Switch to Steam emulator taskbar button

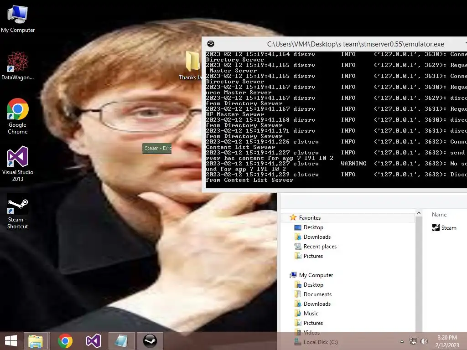[x=150, y=341]
